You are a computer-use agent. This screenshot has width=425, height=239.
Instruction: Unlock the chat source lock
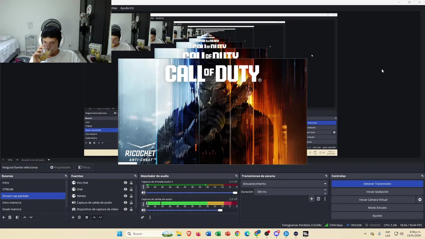[131, 189]
